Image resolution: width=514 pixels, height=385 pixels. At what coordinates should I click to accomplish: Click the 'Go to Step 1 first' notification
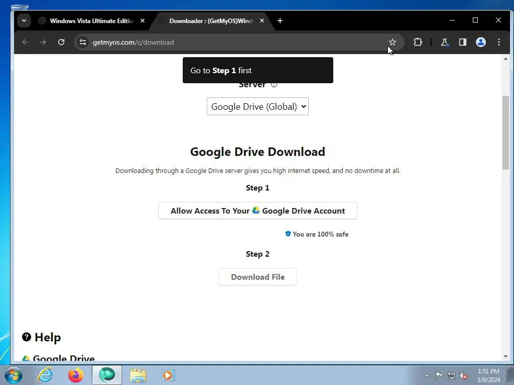(258, 70)
